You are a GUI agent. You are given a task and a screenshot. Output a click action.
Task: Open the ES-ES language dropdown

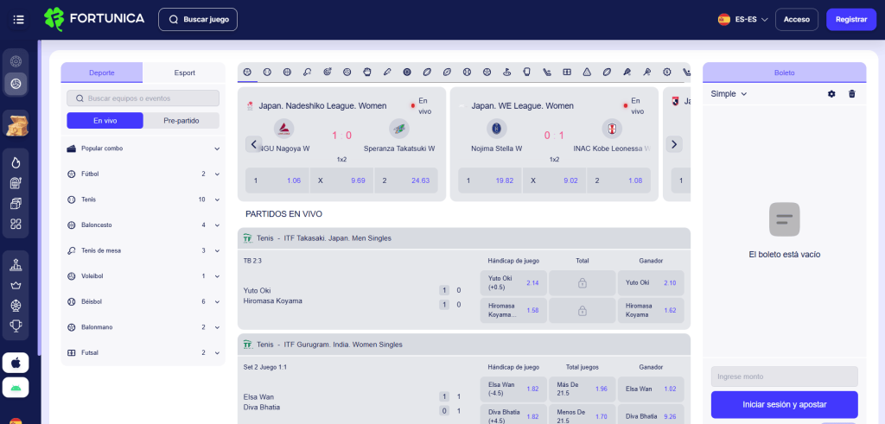coord(742,19)
